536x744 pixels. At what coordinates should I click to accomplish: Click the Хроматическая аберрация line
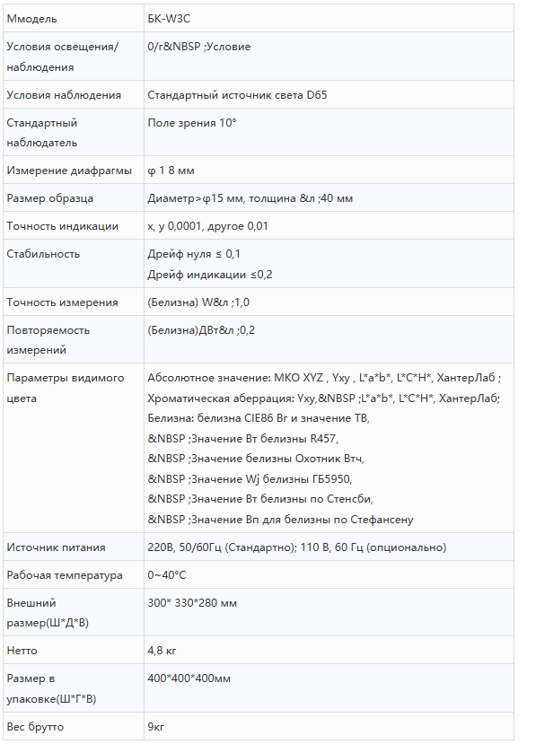click(x=323, y=398)
